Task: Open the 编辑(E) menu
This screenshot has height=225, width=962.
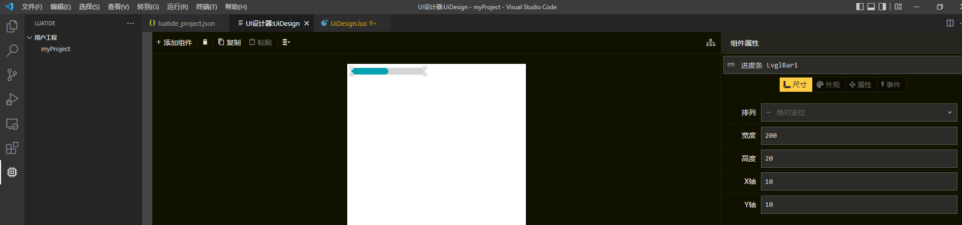Action: tap(60, 7)
